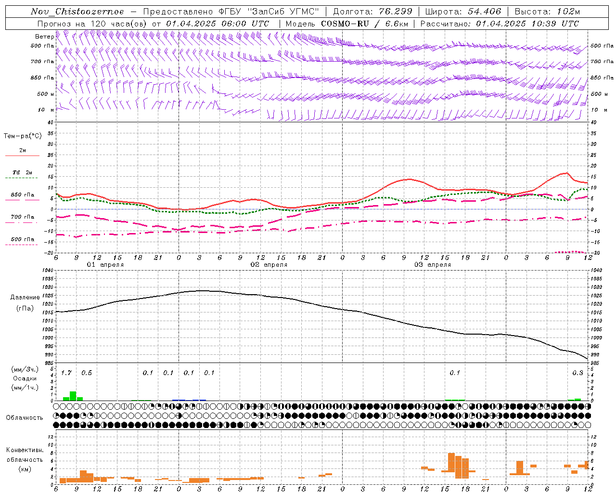Image resolution: width=616 pixels, height=493 pixels.
Task: Click the tallest orange convective cloud bar
Action: (451, 462)
